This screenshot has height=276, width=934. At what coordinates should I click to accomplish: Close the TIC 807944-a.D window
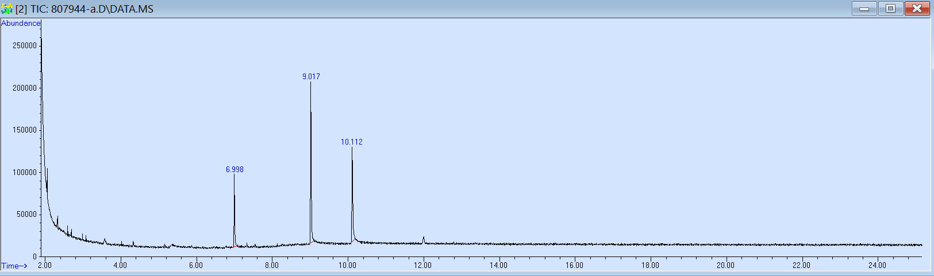[917, 9]
